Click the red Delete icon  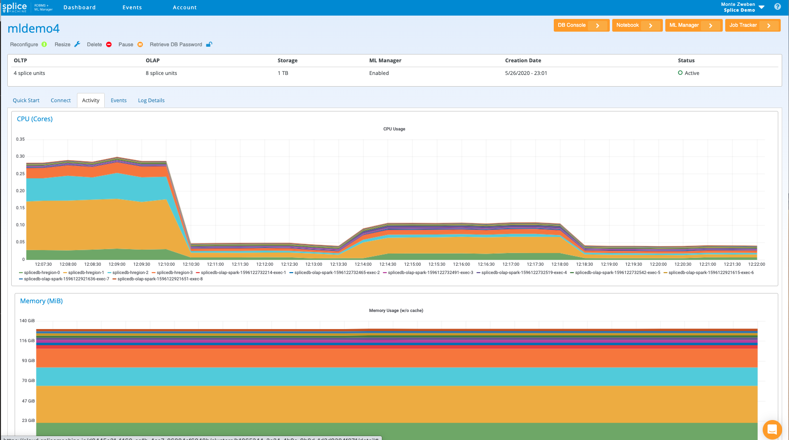(109, 44)
